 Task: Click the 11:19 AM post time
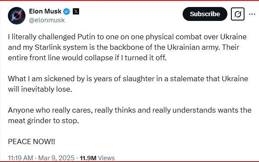click(21, 158)
